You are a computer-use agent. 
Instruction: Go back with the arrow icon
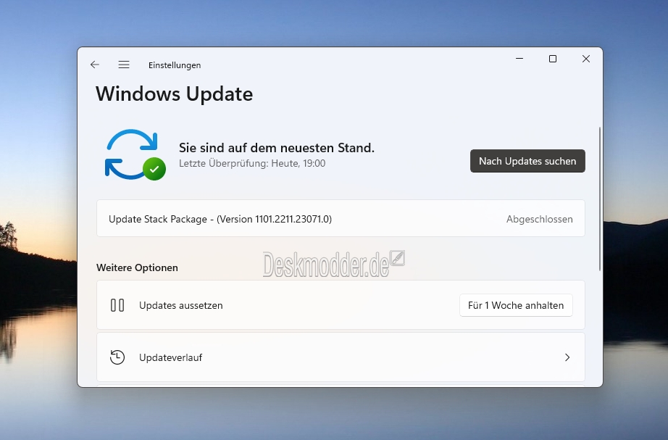(95, 65)
